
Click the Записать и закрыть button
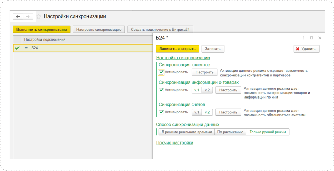coord(178,49)
